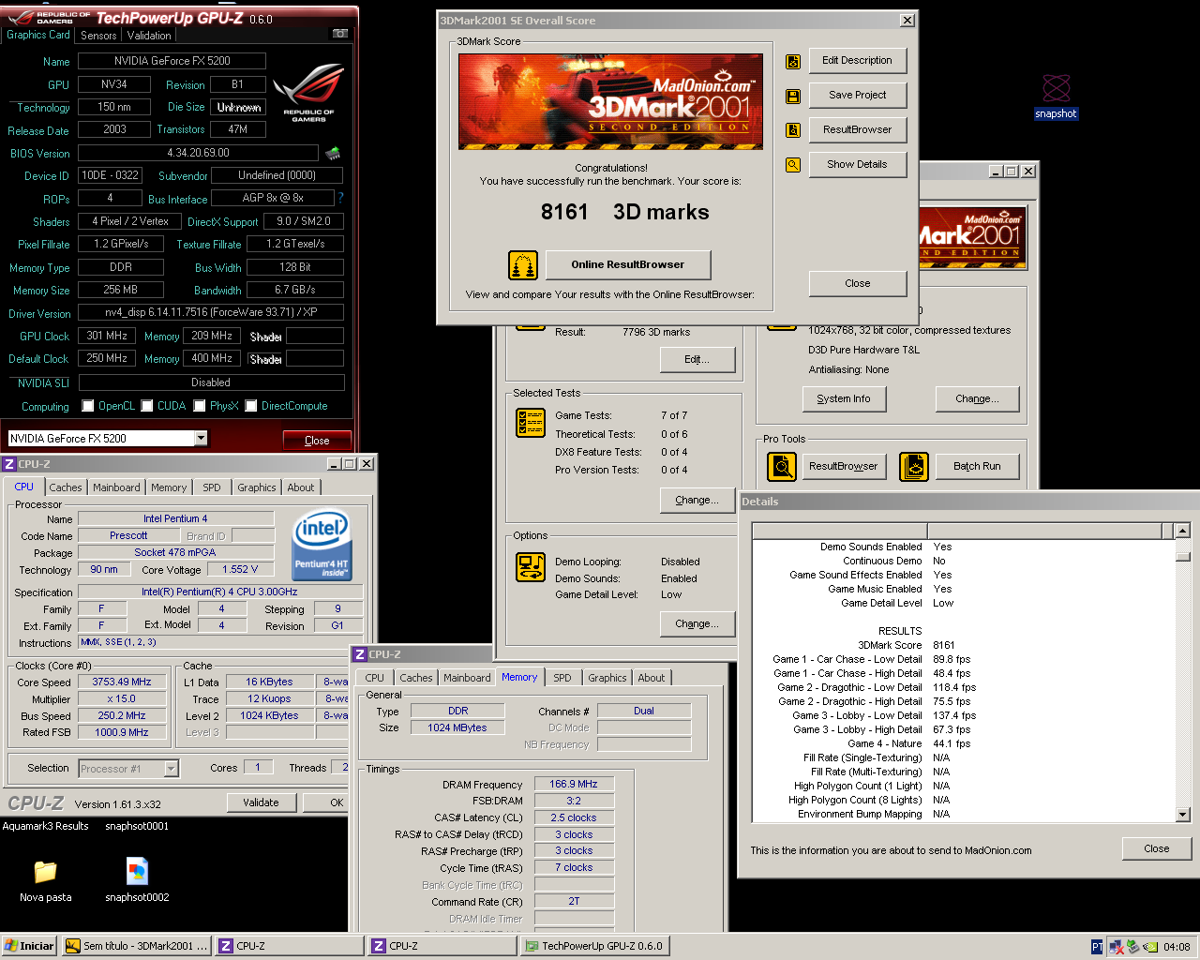The width and height of the screenshot is (1200, 960).
Task: Open the Nova pasta folder icon
Action: 46,880
